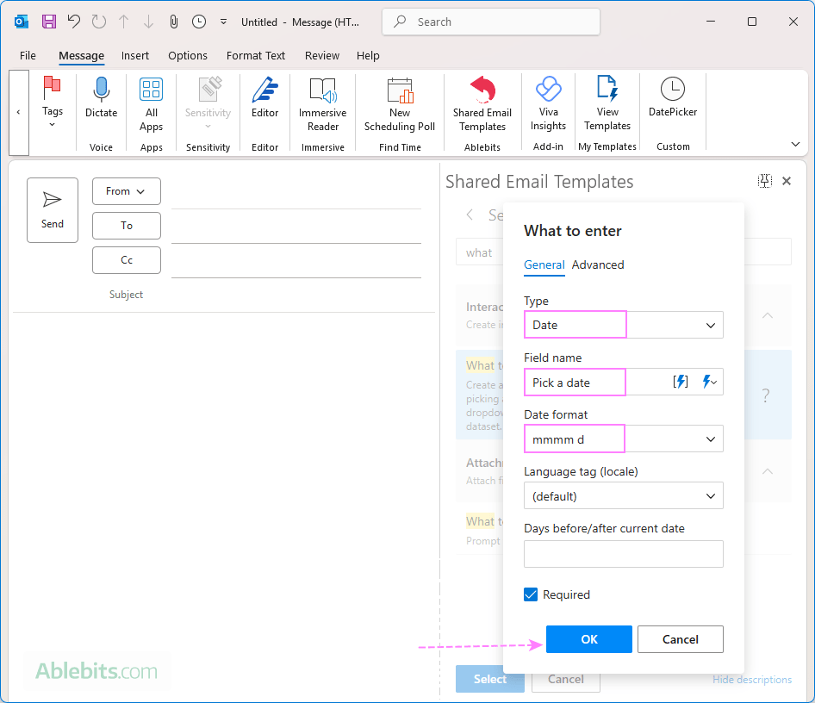Collapse the ribbon using the chevron at the right
The height and width of the screenshot is (703, 815).
795,144
